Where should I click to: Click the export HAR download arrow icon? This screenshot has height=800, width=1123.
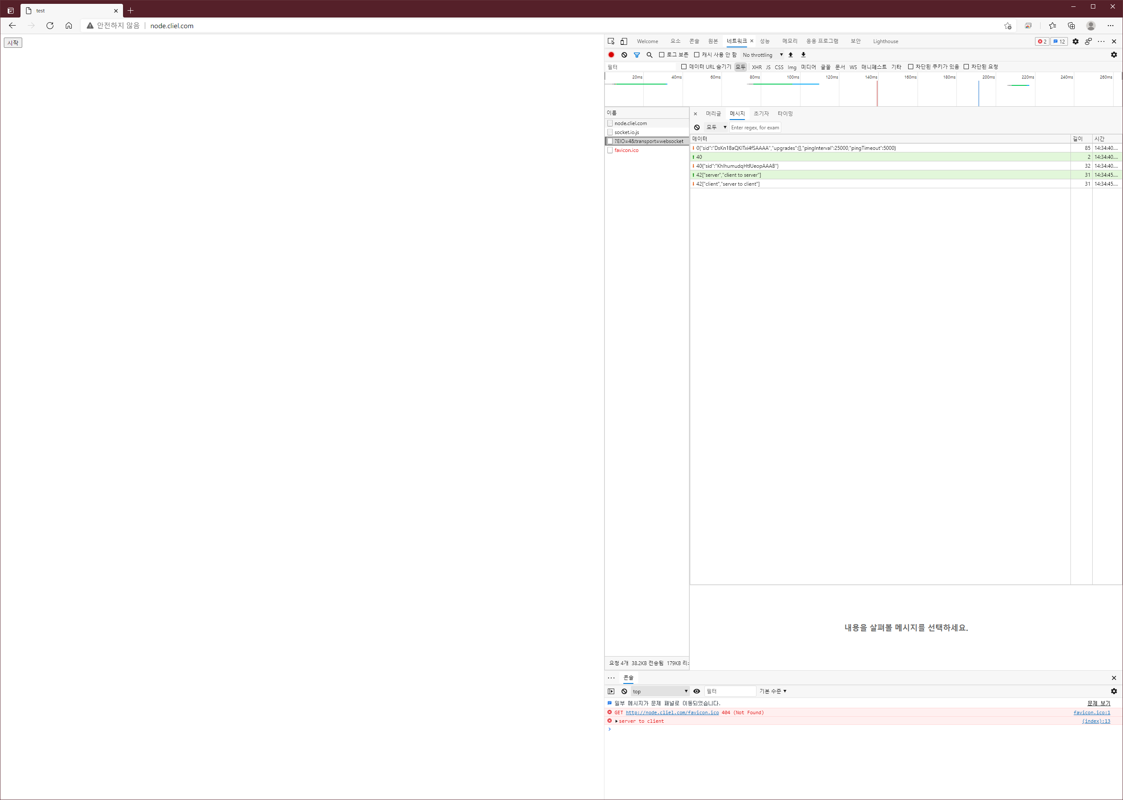pyautogui.click(x=803, y=55)
